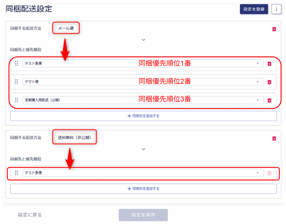The width and height of the screenshot is (286, 224).
Task: Open the ヤマト便 destination dropdown
Action: [143, 82]
